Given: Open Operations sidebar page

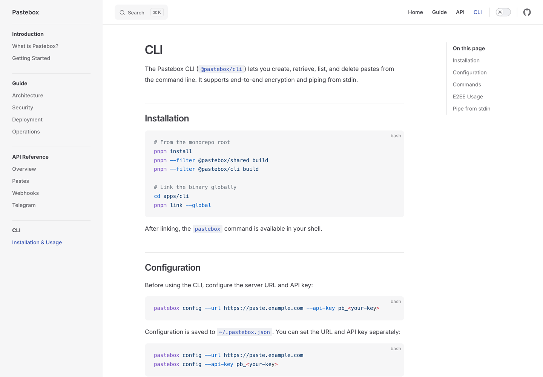Looking at the screenshot, I should click(26, 132).
